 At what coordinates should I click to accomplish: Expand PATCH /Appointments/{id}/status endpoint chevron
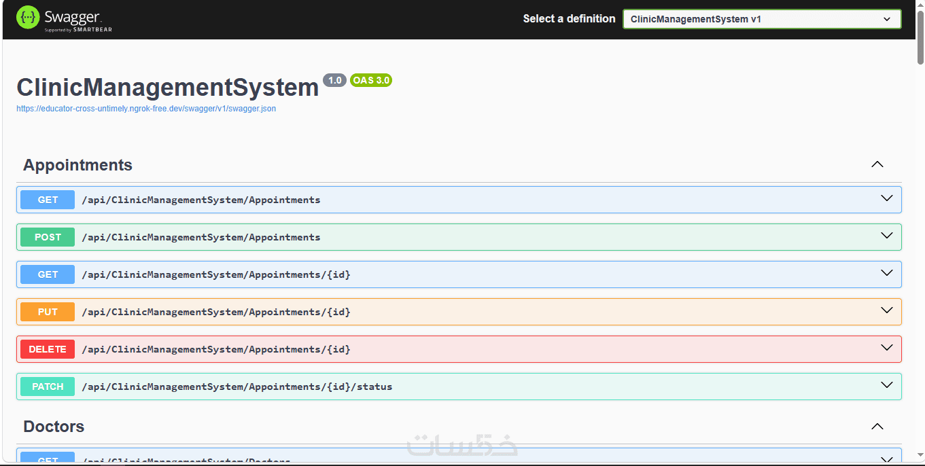(x=886, y=385)
